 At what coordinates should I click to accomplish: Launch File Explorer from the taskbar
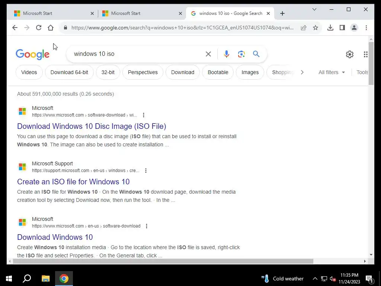tap(45, 279)
